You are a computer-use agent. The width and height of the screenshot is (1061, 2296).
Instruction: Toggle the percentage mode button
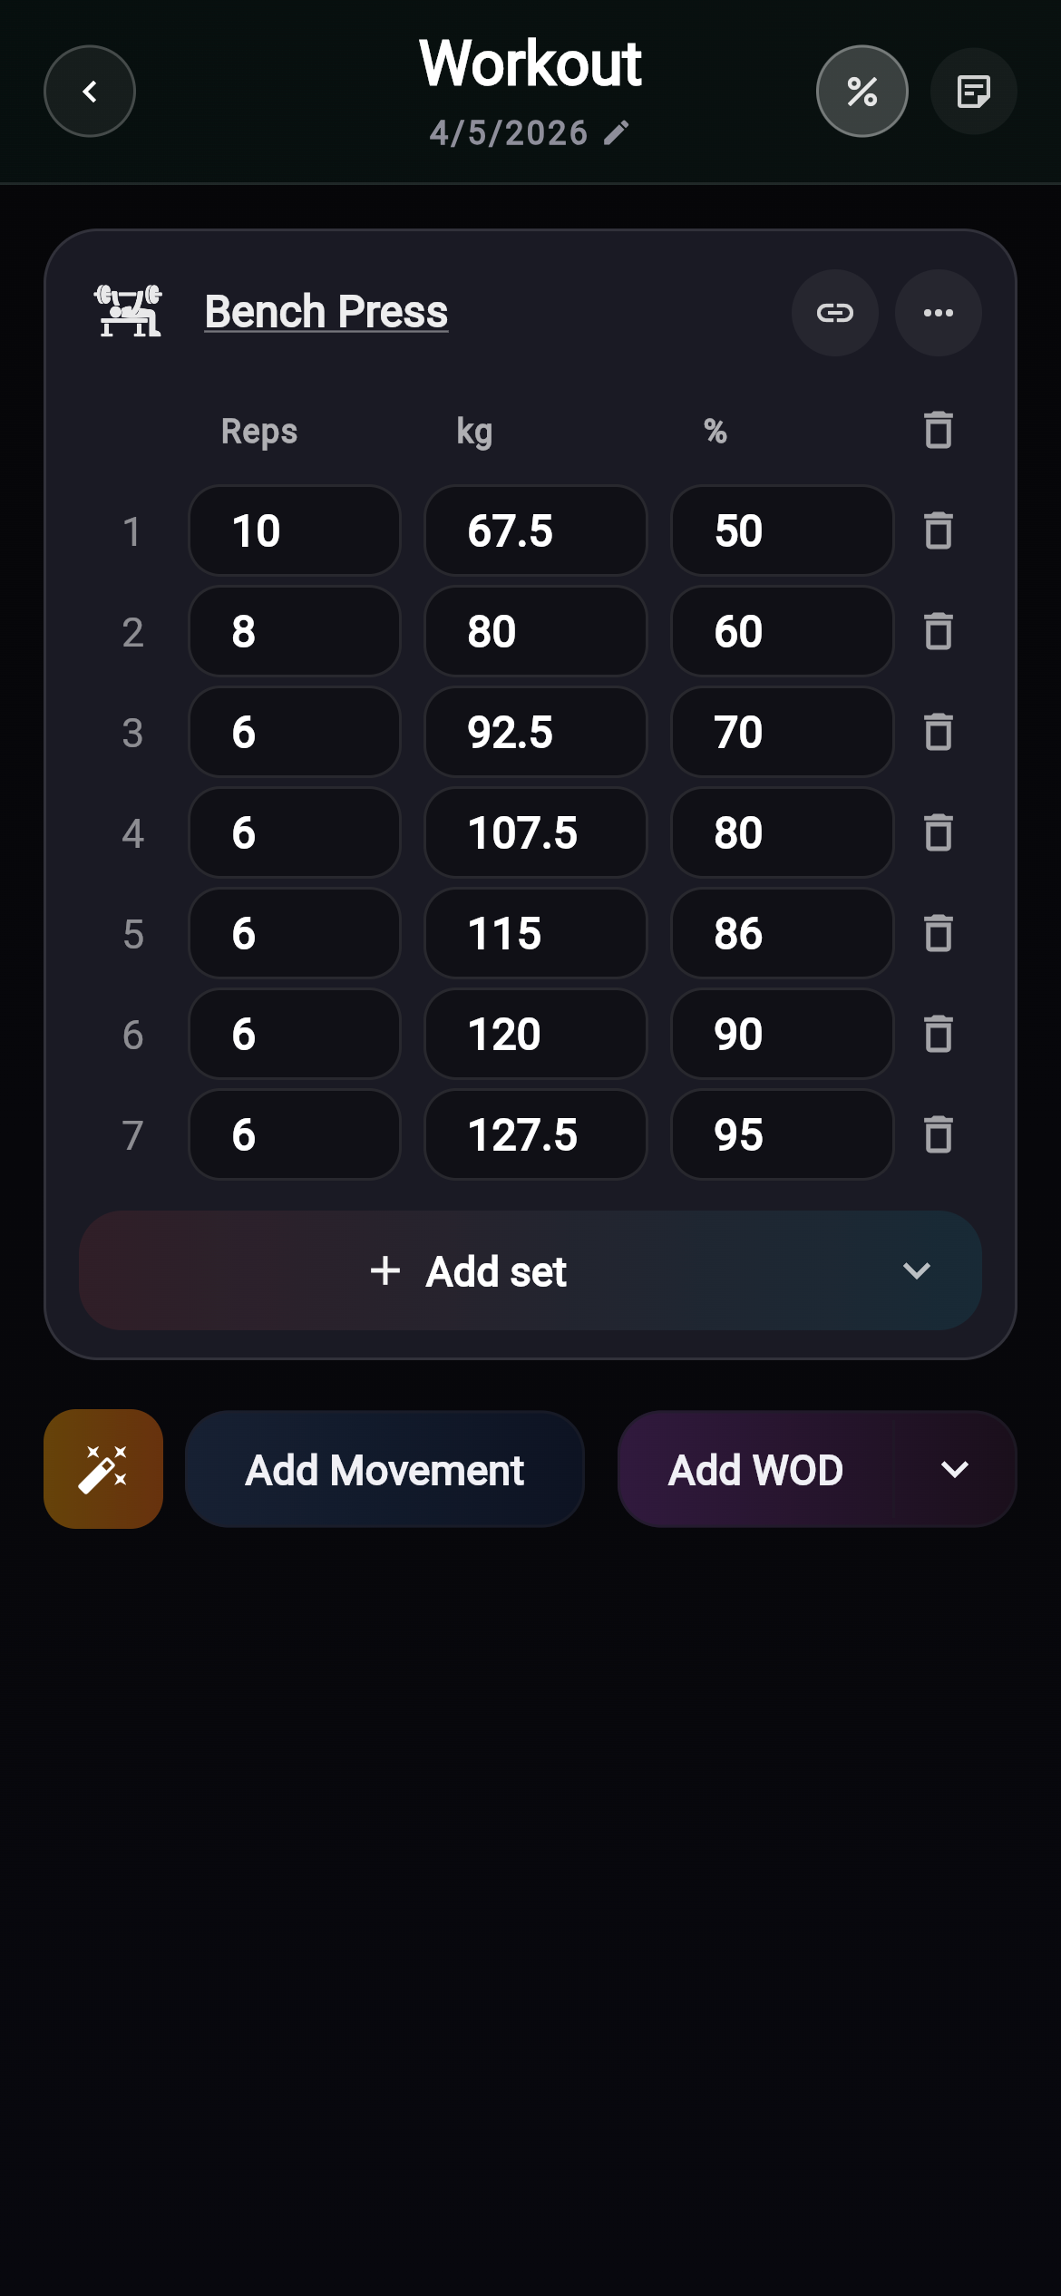[x=861, y=92]
